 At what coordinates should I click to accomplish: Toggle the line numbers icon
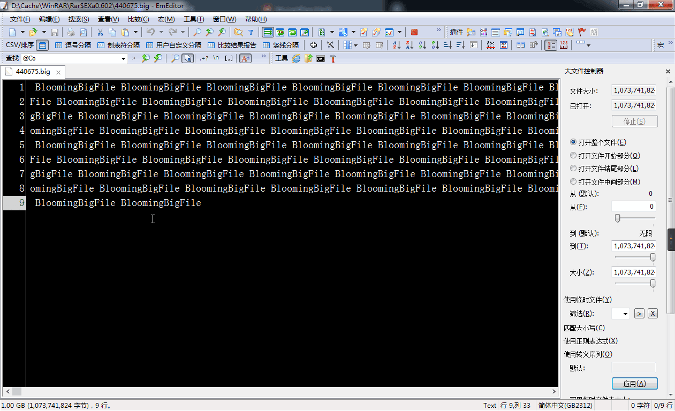pyautogui.click(x=550, y=45)
